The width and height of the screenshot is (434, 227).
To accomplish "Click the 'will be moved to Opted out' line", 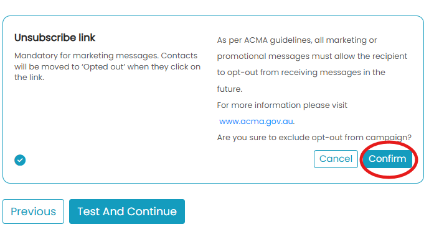I will [107, 67].
